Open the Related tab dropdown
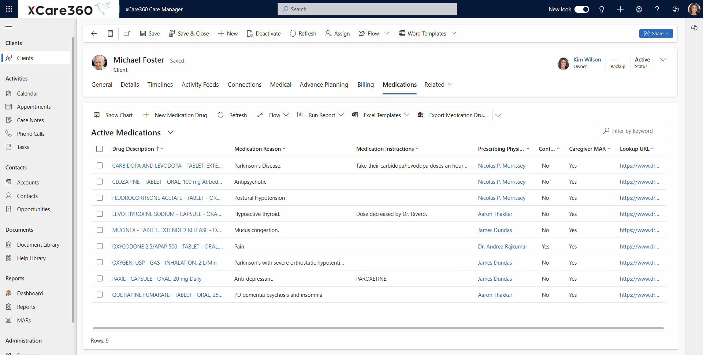This screenshot has width=703, height=355. pos(438,85)
